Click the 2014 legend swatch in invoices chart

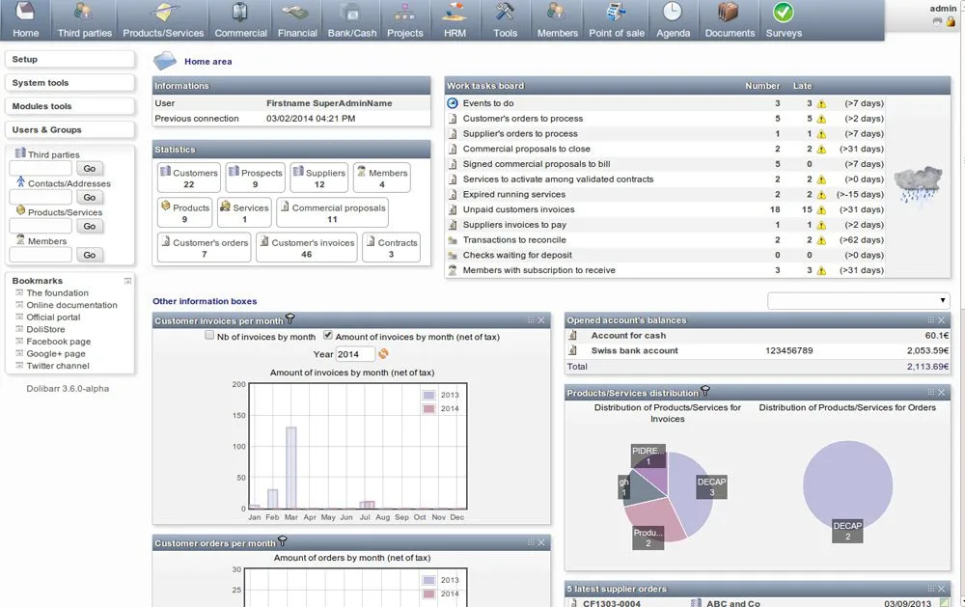[429, 409]
